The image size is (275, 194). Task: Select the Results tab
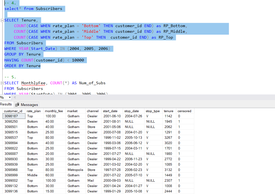click(x=6, y=104)
